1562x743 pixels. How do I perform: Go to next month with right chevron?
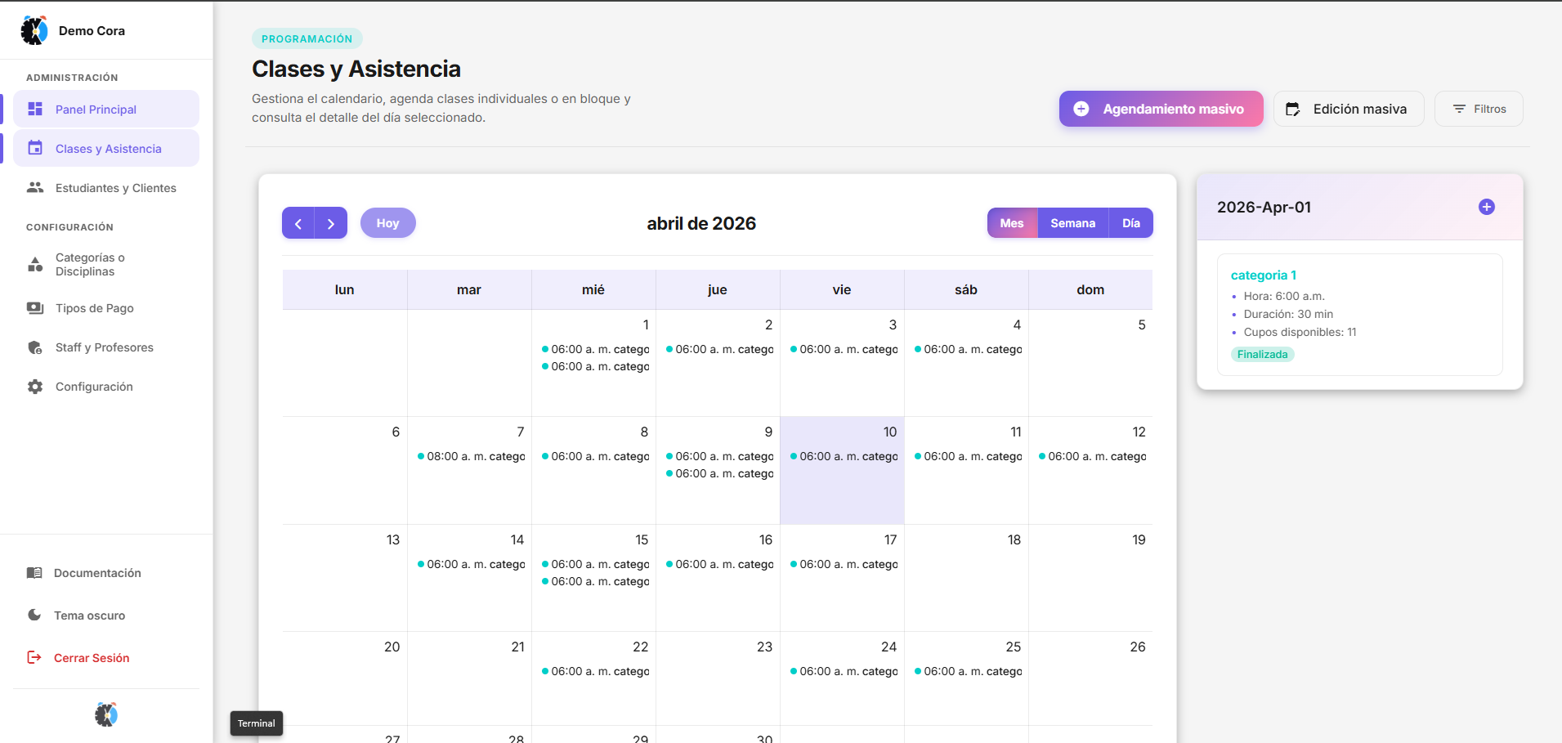tap(331, 222)
